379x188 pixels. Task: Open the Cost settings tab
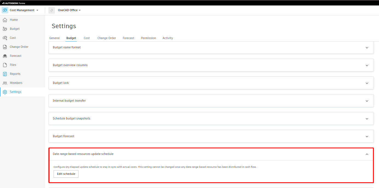click(x=87, y=38)
